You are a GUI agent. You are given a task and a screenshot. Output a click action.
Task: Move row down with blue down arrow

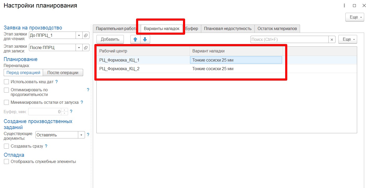[145, 39]
